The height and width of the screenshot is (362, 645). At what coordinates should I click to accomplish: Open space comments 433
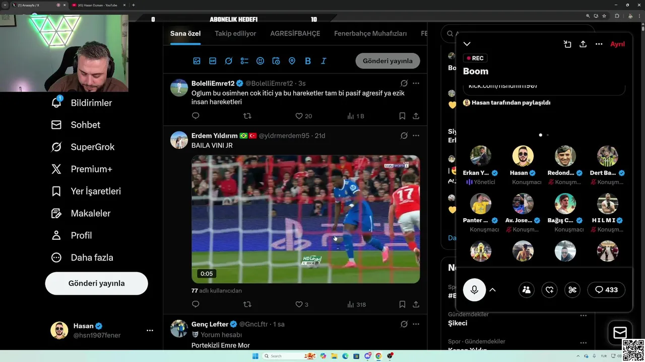606,290
